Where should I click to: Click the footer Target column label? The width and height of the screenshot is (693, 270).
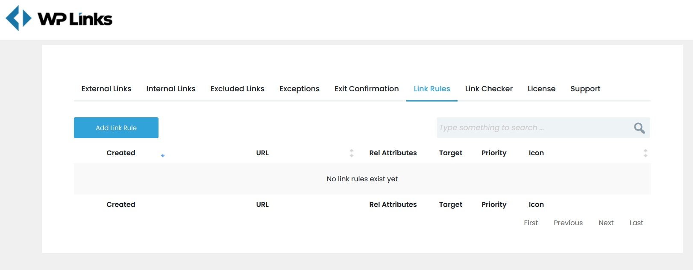[451, 204]
